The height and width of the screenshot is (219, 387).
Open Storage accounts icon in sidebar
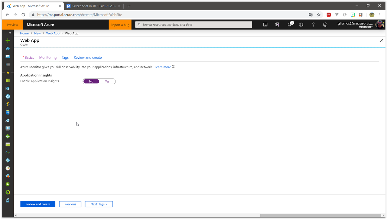coord(8,144)
